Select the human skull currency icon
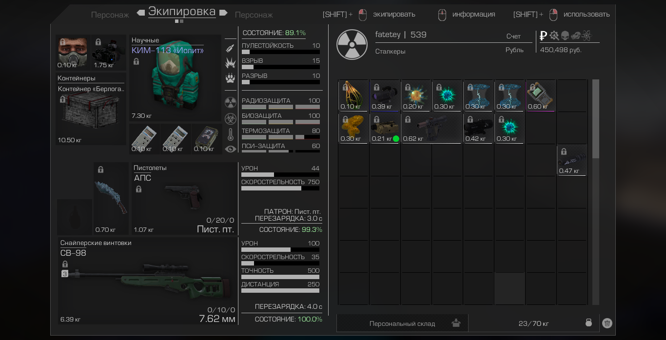This screenshot has height=340, width=666. [x=565, y=36]
